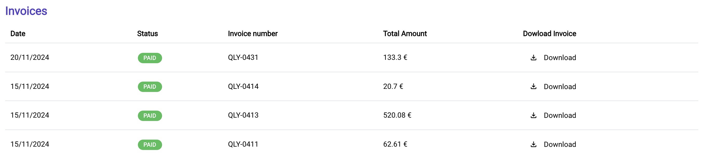Image resolution: width=705 pixels, height=158 pixels.
Task: Click download icon for invoice QLY-0431
Action: [533, 58]
